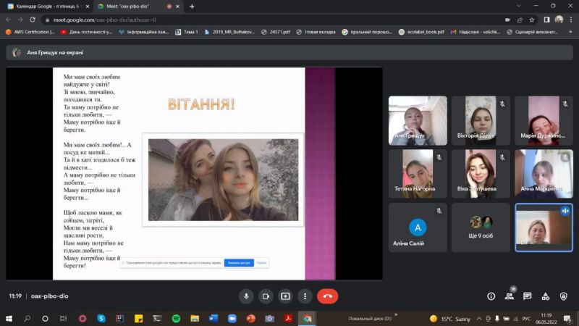The image size is (579, 326).
Task: Click the share page icon in address bar
Action: pos(520,20)
